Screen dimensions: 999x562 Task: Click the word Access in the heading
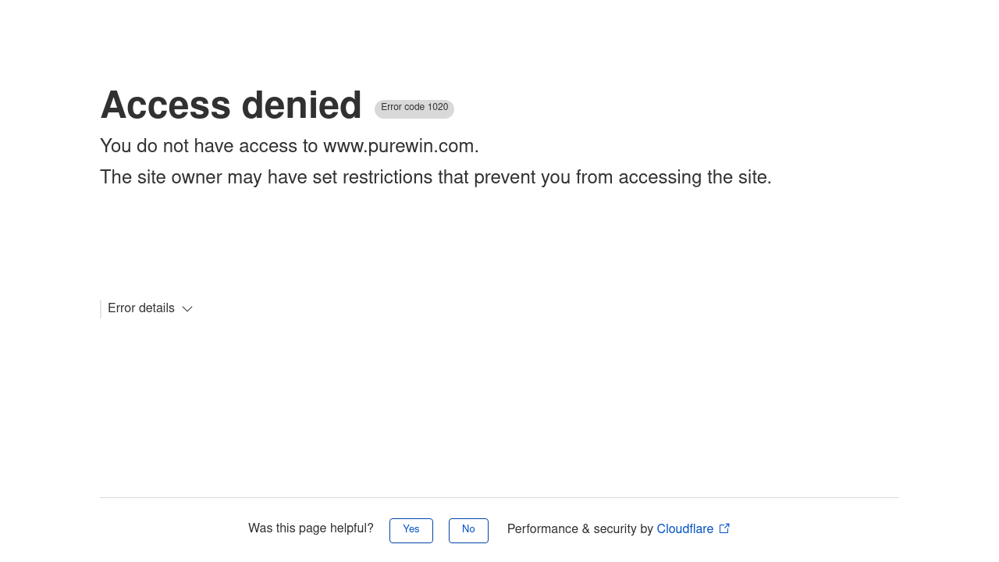pyautogui.click(x=165, y=105)
